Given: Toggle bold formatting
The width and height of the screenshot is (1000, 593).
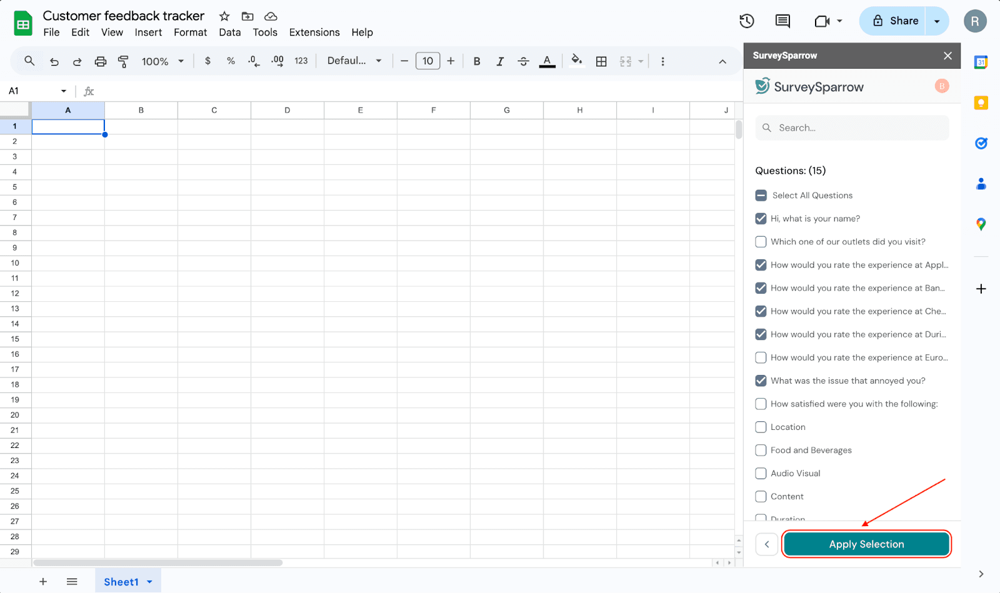Looking at the screenshot, I should click(477, 61).
